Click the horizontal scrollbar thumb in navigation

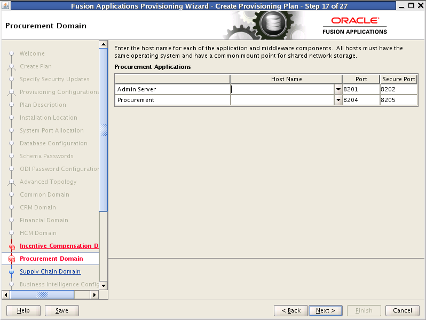tap(42, 295)
